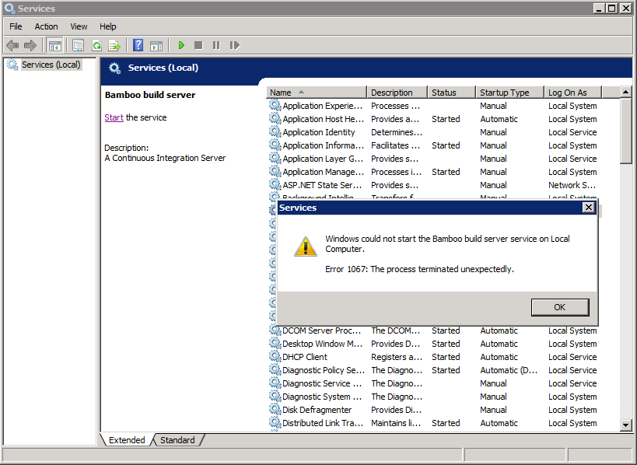Click gear icon of Application Identity row
637x465 pixels.
275,132
